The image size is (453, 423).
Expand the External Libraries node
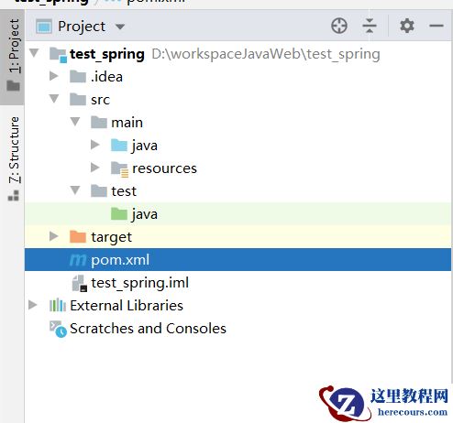tap(33, 305)
